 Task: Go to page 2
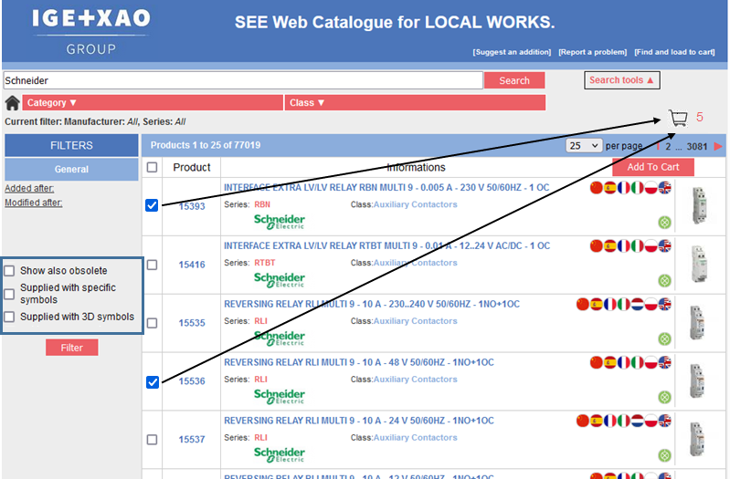(x=668, y=147)
